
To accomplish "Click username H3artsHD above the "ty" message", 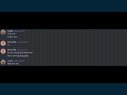I will pos(12,42).
